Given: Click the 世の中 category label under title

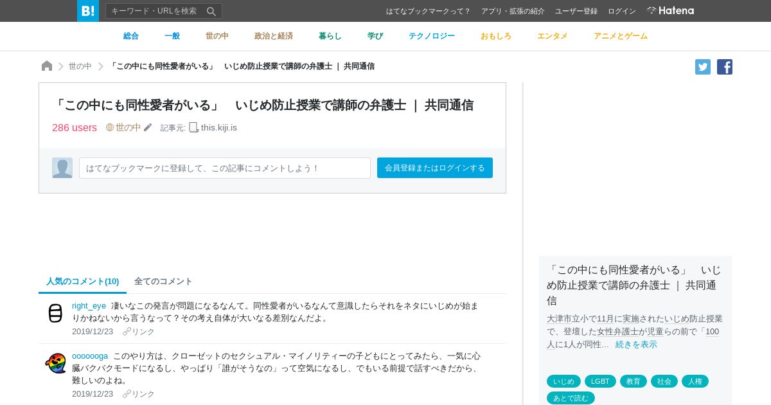Looking at the screenshot, I should tap(128, 127).
